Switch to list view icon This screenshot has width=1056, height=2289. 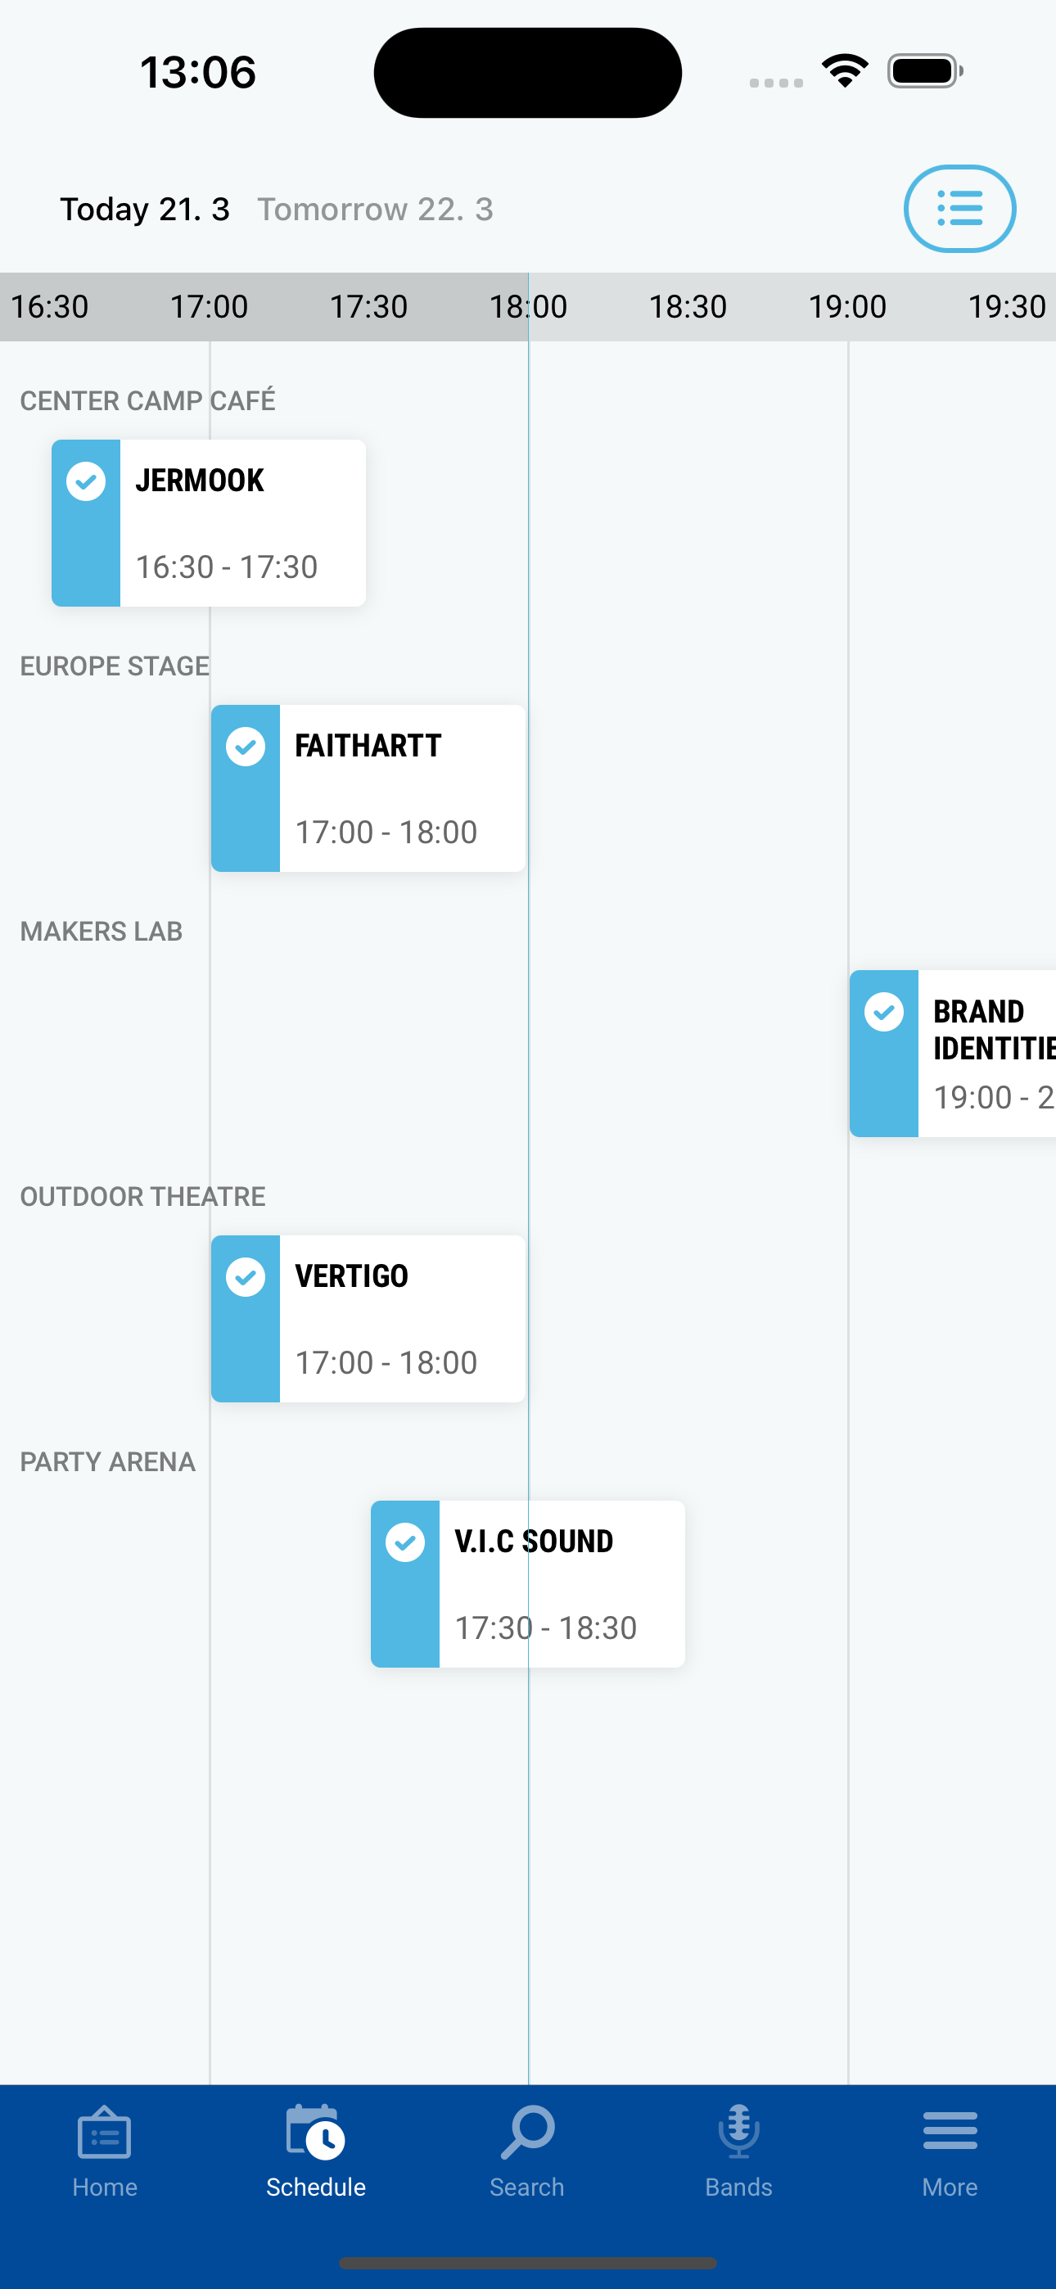pyautogui.click(x=959, y=209)
